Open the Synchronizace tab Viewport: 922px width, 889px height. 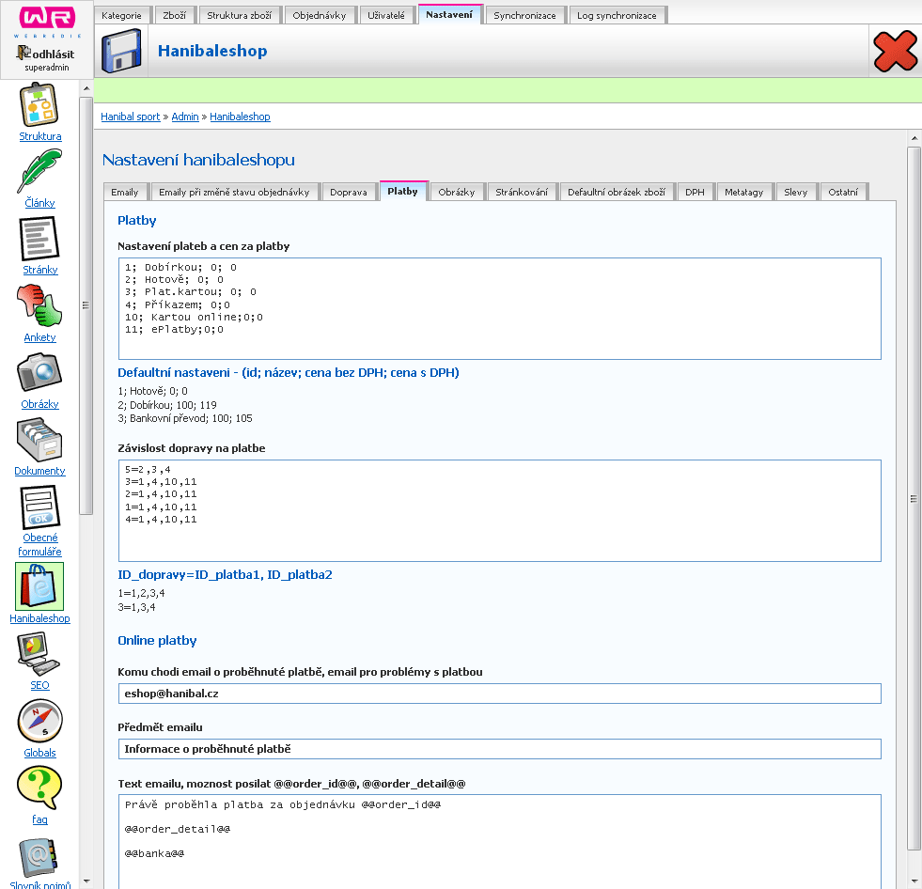[x=524, y=15]
